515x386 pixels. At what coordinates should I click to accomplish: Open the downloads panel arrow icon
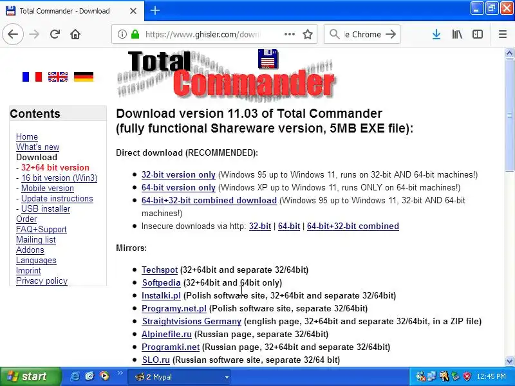pos(436,34)
